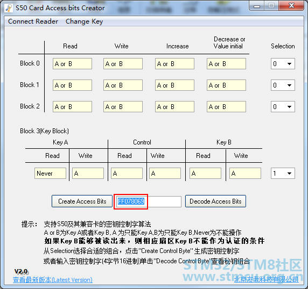Click the Decode Access Bits button
Screen dimensions: 308x289
pyautogui.click(x=215, y=201)
